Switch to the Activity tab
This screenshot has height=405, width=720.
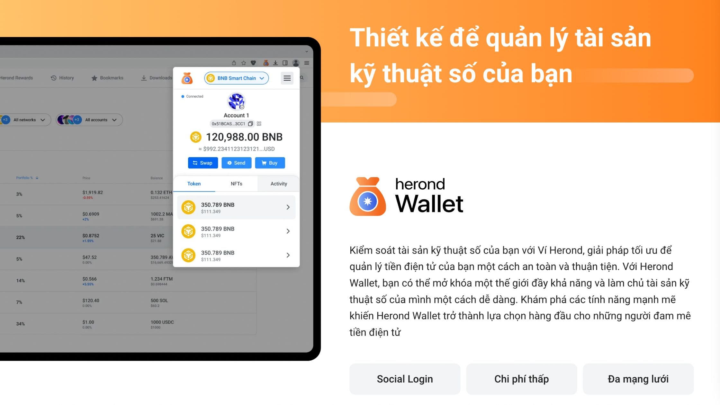(x=278, y=184)
